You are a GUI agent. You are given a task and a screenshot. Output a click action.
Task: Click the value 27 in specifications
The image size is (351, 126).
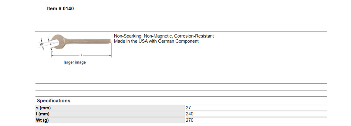[x=188, y=108]
